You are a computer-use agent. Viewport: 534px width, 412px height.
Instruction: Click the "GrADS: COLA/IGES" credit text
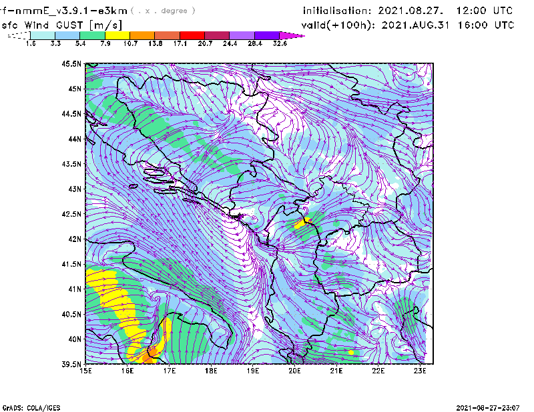(x=31, y=408)
